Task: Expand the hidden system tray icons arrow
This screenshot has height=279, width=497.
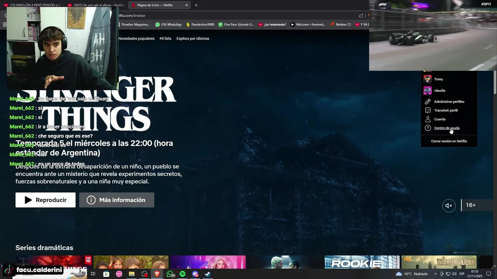Action: pyautogui.click(x=435, y=274)
